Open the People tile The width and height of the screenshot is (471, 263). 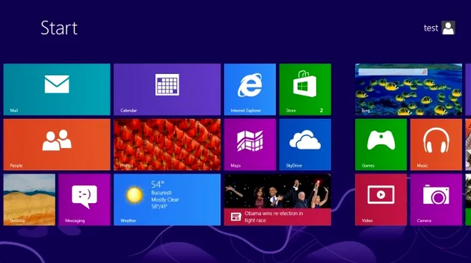pyautogui.click(x=57, y=145)
